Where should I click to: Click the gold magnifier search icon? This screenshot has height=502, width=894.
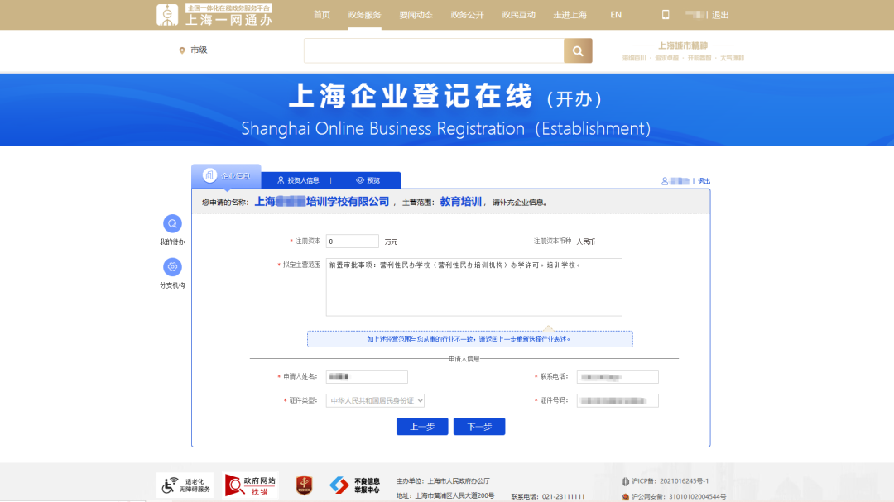coord(577,50)
